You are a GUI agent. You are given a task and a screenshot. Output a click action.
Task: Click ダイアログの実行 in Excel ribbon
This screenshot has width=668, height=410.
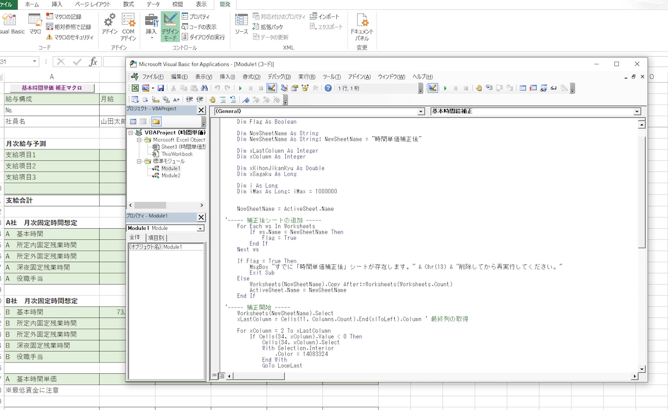(203, 37)
